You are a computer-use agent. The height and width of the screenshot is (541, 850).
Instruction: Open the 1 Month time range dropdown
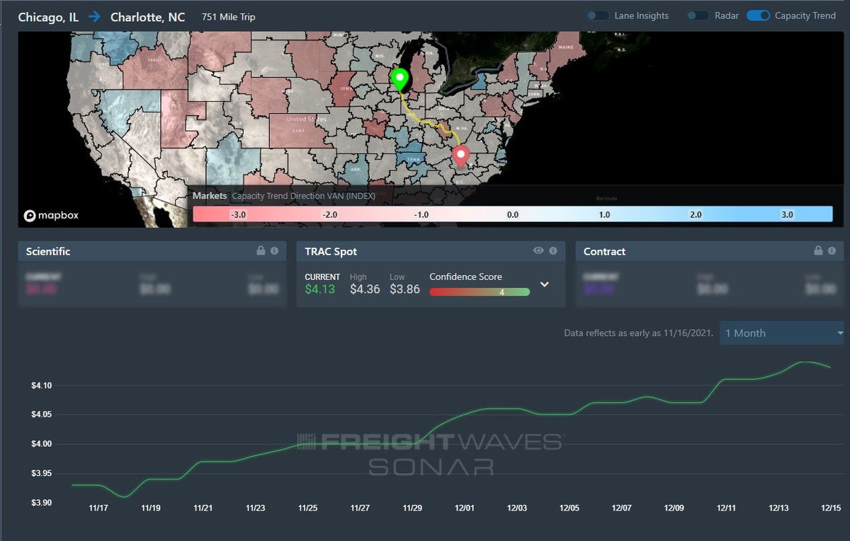tap(783, 332)
